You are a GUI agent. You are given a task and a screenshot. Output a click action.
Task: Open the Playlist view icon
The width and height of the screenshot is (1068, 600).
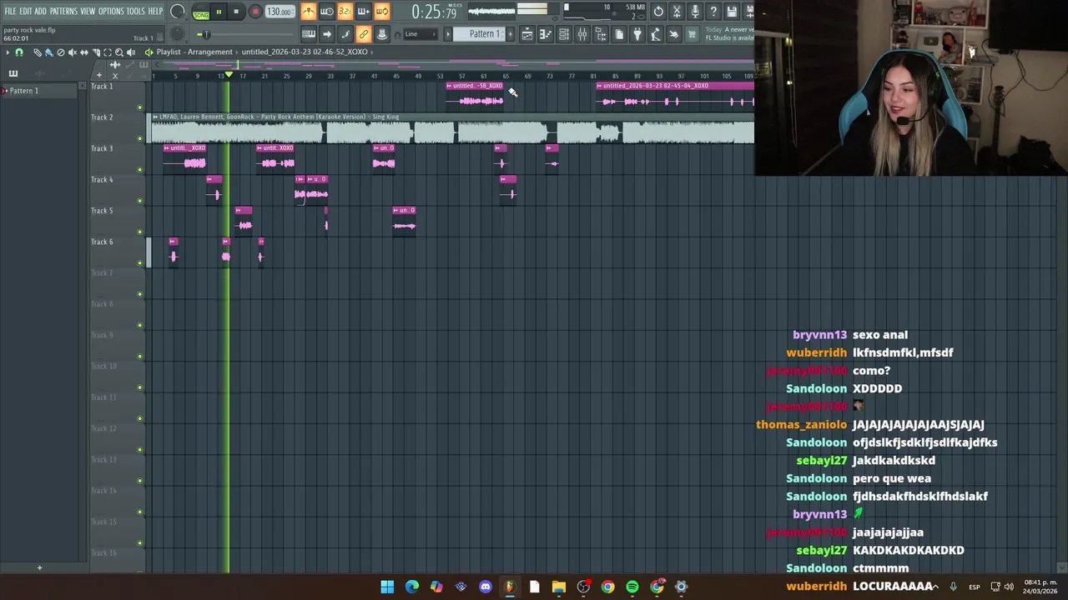point(527,34)
